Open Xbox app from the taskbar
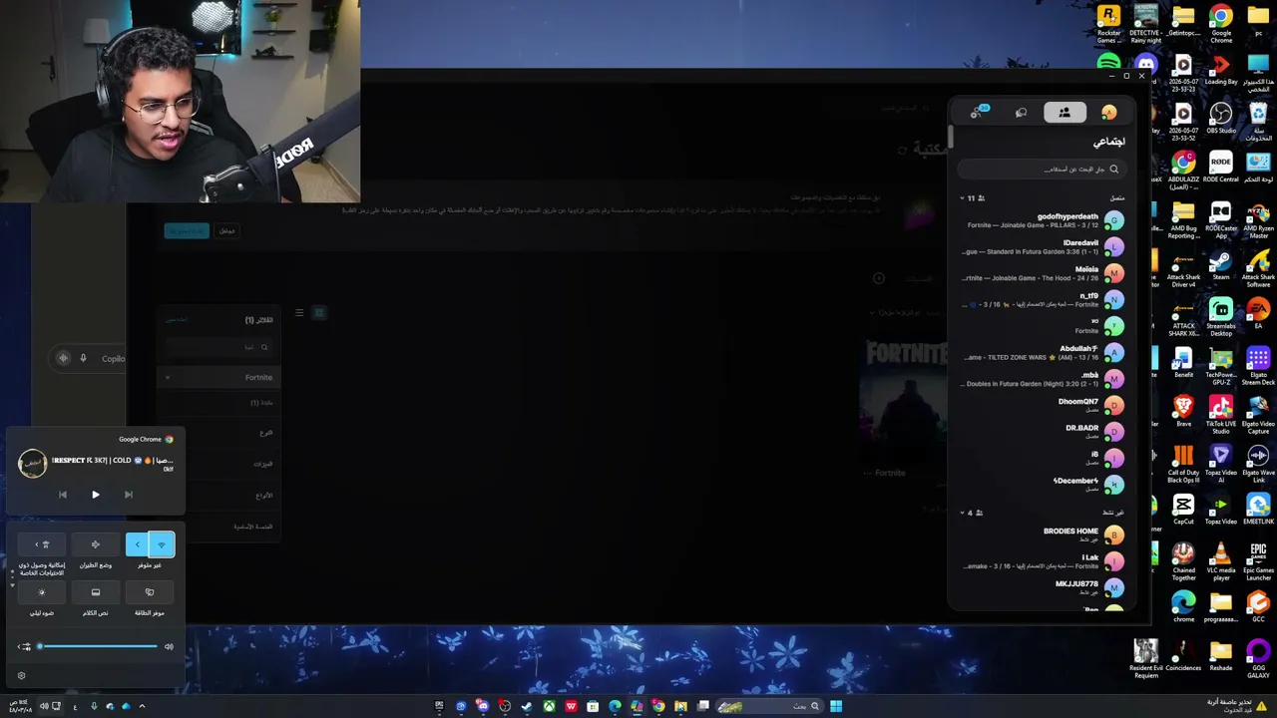The image size is (1277, 718). coord(549,706)
